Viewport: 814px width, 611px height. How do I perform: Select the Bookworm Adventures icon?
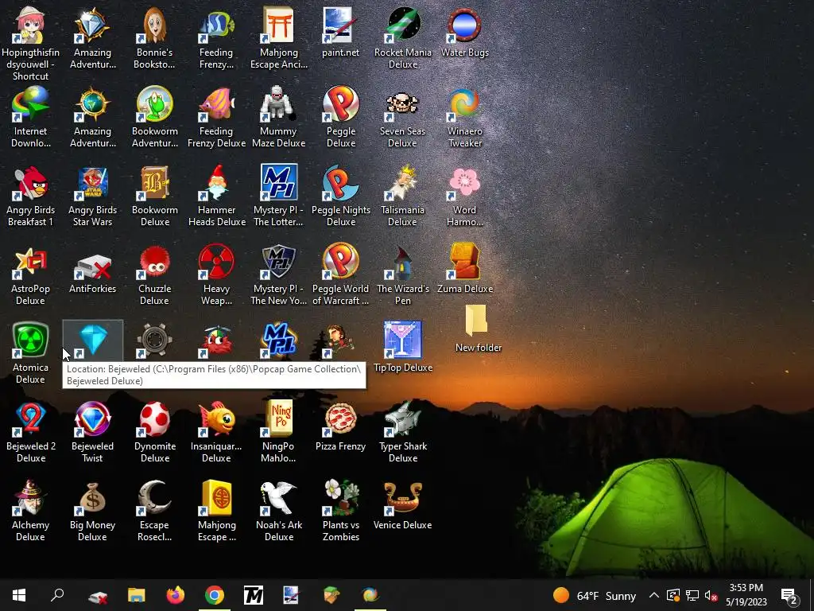[x=155, y=104]
